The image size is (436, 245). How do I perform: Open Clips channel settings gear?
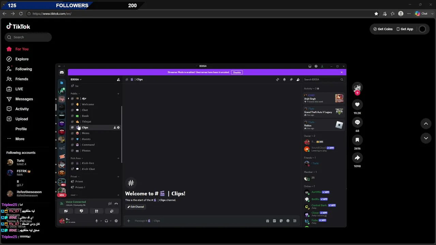[118, 128]
